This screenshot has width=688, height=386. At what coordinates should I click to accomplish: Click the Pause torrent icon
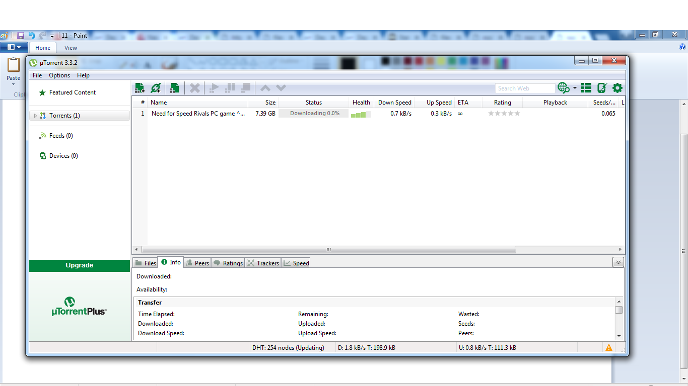pyautogui.click(x=230, y=88)
